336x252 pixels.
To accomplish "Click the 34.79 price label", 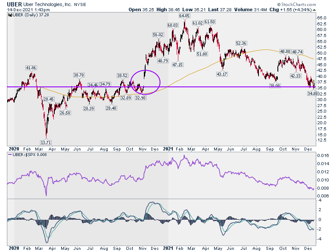I will pyautogui.click(x=105, y=84).
